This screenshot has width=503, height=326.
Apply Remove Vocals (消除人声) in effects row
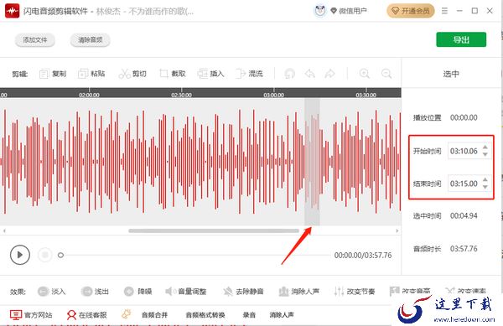click(x=299, y=292)
